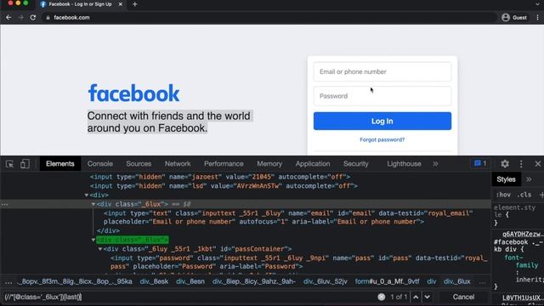Reload the facebook.com page
544x306 pixels.
pos(33,17)
